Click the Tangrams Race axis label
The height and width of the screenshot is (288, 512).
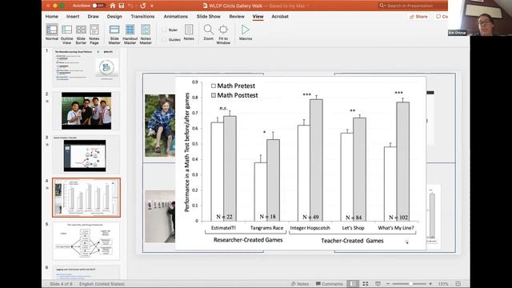tap(266, 228)
